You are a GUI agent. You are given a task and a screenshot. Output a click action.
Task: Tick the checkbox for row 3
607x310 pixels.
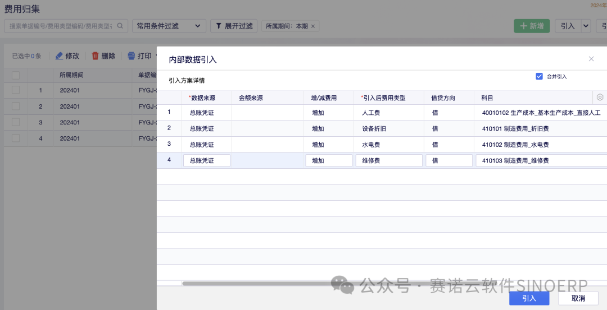pyautogui.click(x=16, y=122)
